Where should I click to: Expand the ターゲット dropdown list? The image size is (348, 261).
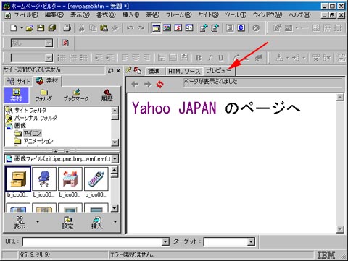click(251, 241)
